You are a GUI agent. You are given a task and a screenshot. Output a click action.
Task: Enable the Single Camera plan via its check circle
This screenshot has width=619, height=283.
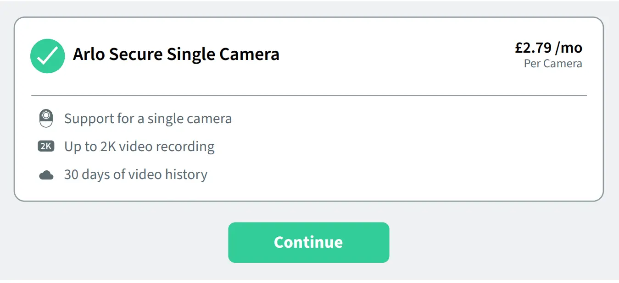click(47, 56)
